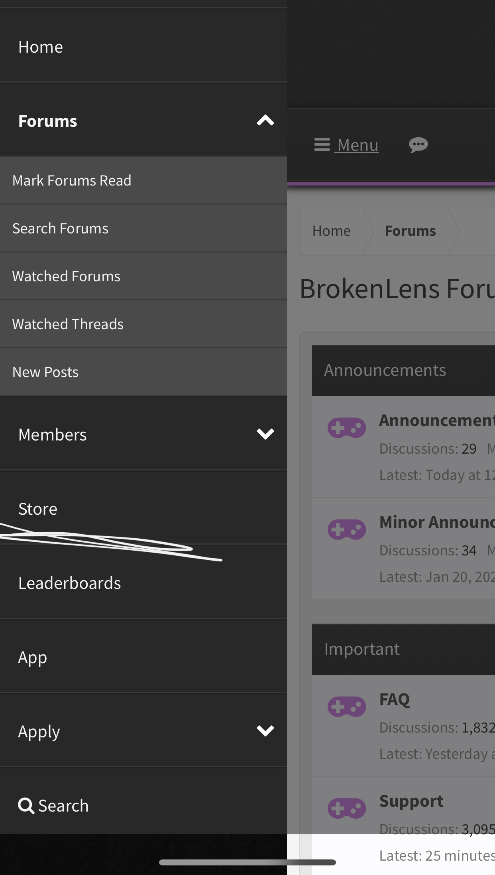Select Mark Forums Read
This screenshot has width=495, height=875.
pos(143,180)
